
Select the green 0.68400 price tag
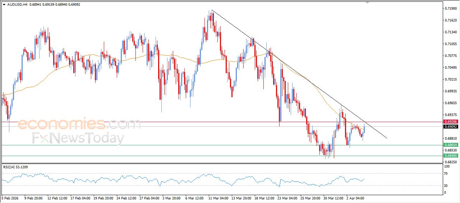pos(450,156)
